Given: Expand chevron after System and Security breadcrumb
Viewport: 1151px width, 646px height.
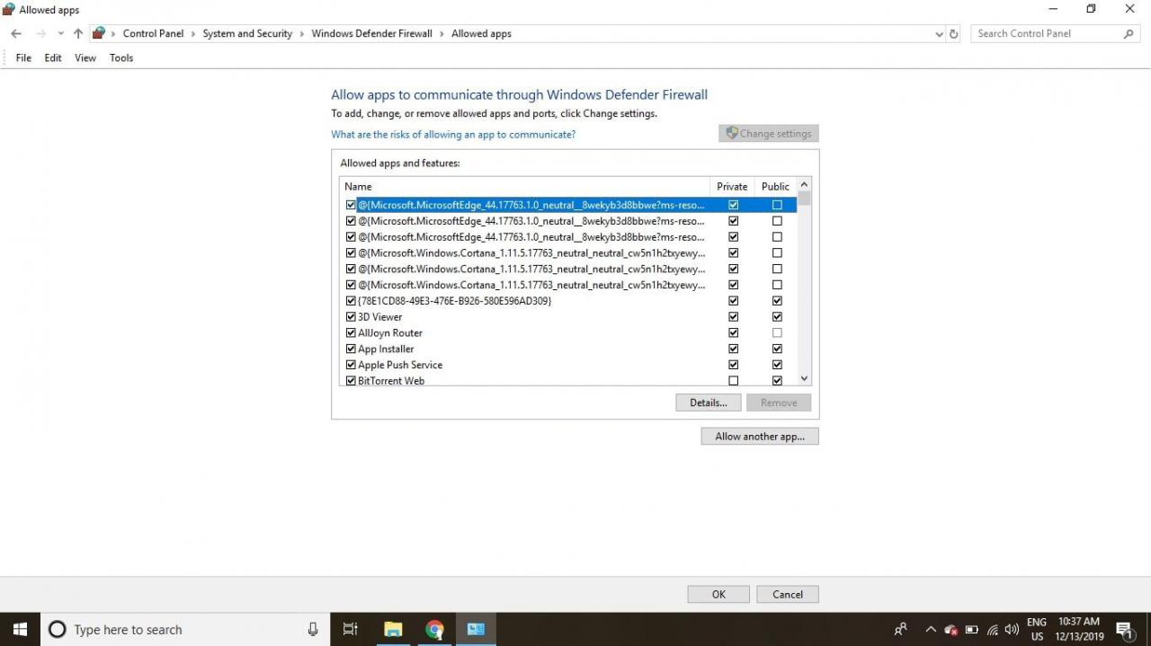Looking at the screenshot, I should (302, 34).
